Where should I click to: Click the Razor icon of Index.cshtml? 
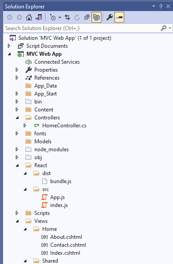pos(44,253)
